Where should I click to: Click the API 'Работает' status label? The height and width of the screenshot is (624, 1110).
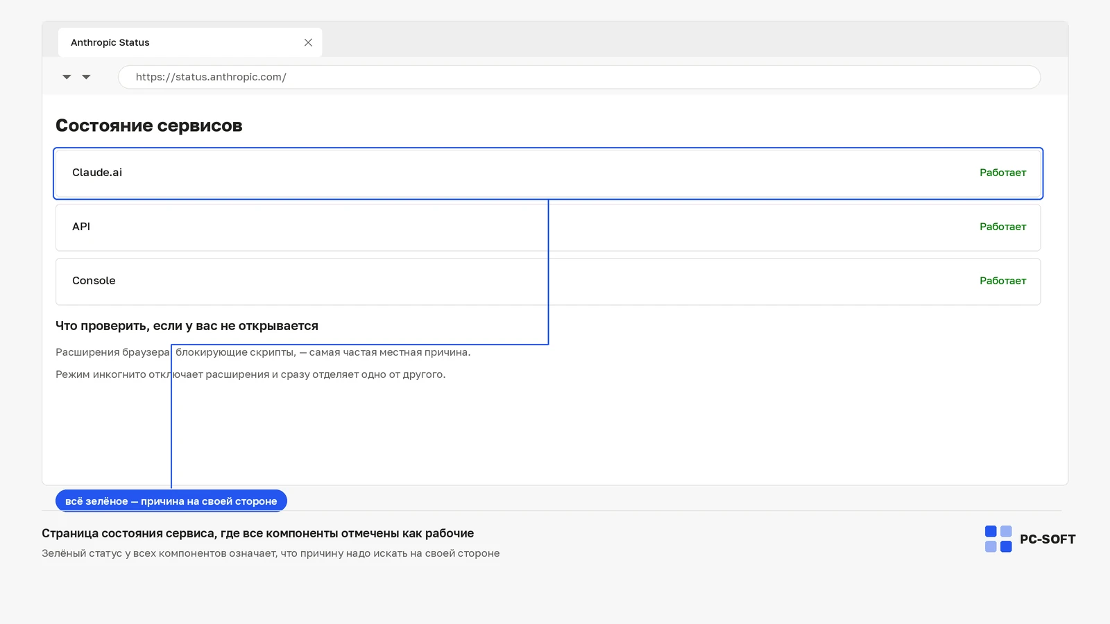[1002, 227]
